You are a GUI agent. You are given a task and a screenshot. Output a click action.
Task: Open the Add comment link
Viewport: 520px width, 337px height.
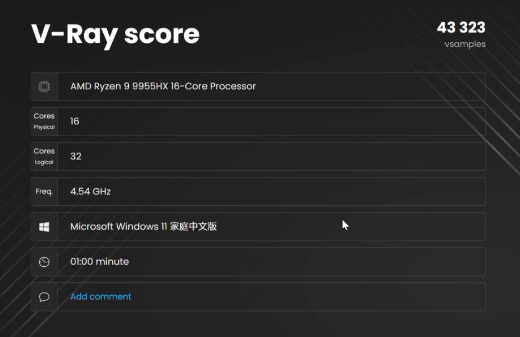click(x=100, y=297)
